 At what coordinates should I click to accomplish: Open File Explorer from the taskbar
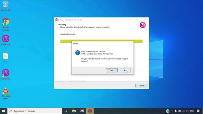click(74, 111)
